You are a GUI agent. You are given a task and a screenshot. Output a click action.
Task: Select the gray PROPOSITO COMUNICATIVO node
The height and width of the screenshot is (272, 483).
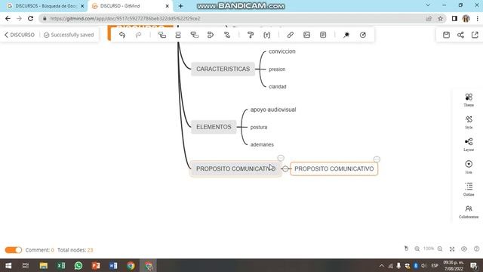click(x=235, y=168)
